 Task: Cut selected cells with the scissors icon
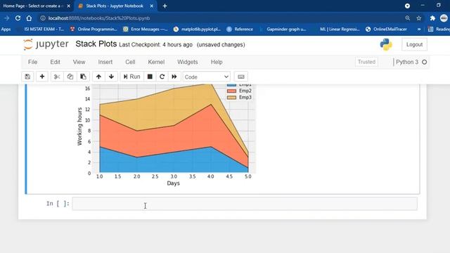[x=57, y=77]
